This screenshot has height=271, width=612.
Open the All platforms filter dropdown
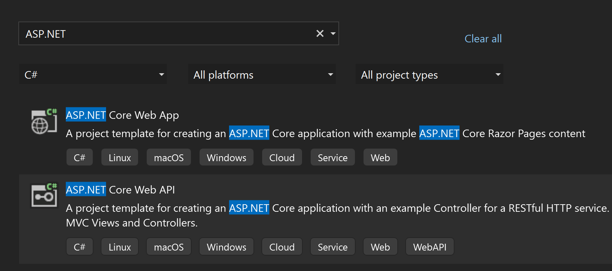[x=262, y=74]
